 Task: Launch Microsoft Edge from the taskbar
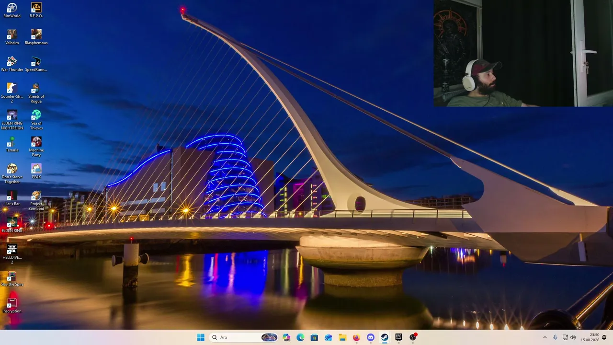(300, 337)
